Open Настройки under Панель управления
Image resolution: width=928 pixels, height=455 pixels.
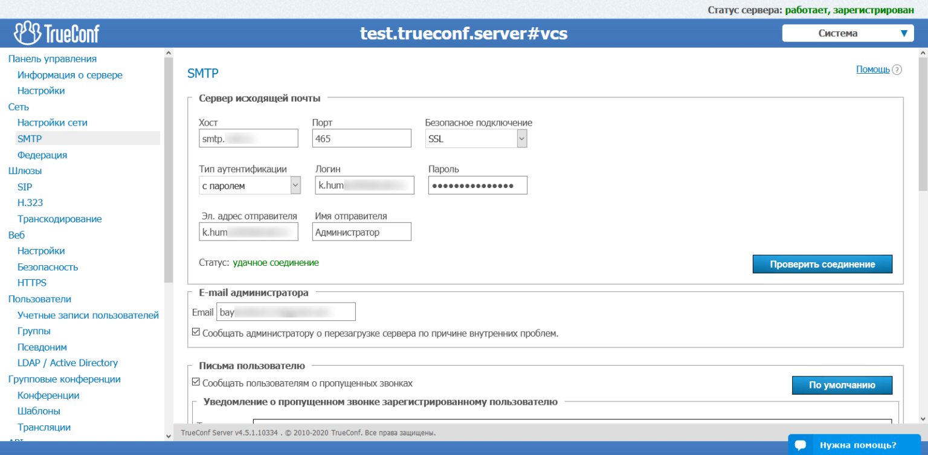pyautogui.click(x=41, y=91)
